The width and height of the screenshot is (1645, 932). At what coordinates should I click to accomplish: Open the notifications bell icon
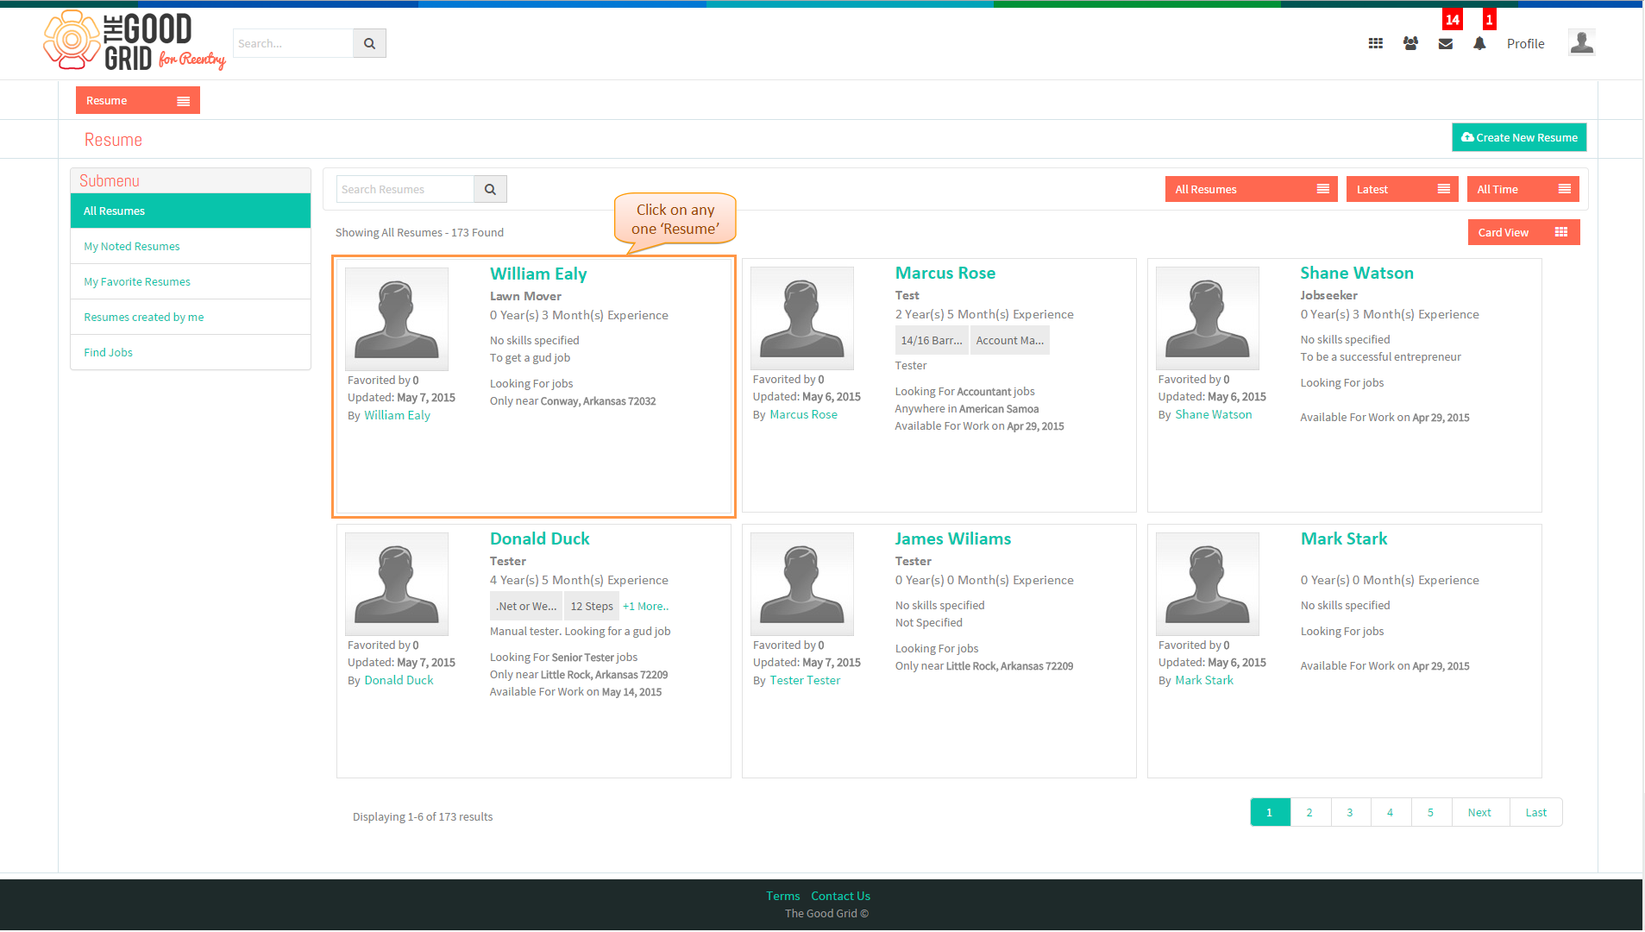tap(1479, 43)
